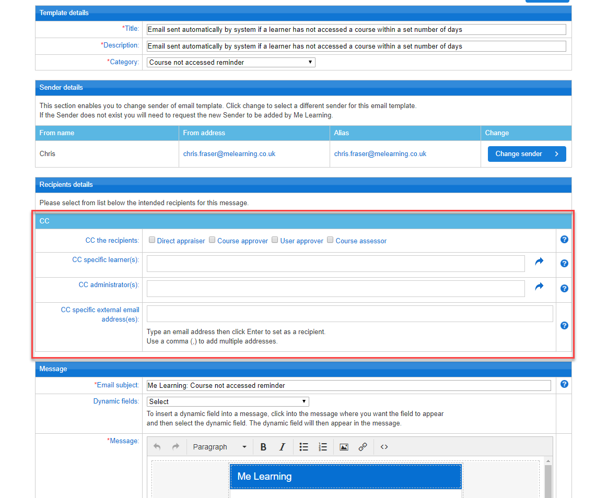Tick the Course assessor checkbox
This screenshot has width=607, height=498.
pyautogui.click(x=330, y=240)
